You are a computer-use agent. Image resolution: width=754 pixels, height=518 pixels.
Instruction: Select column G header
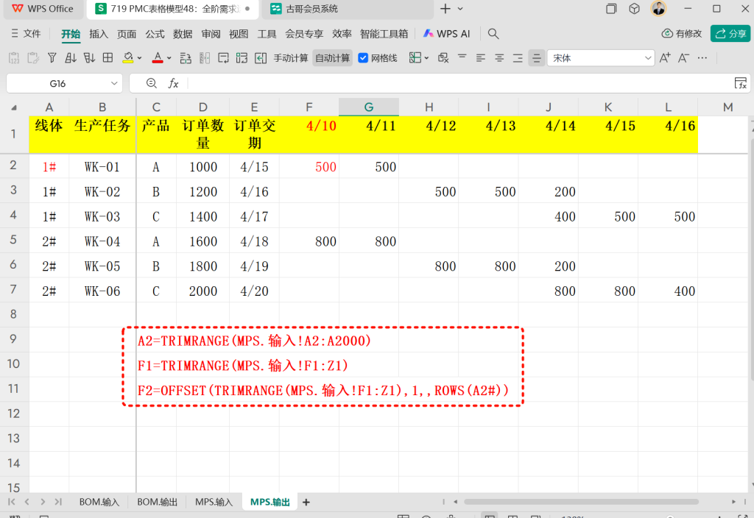pyautogui.click(x=369, y=107)
